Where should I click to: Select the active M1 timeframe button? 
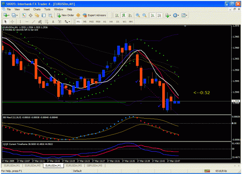pyautogui.click(x=78, y=22)
